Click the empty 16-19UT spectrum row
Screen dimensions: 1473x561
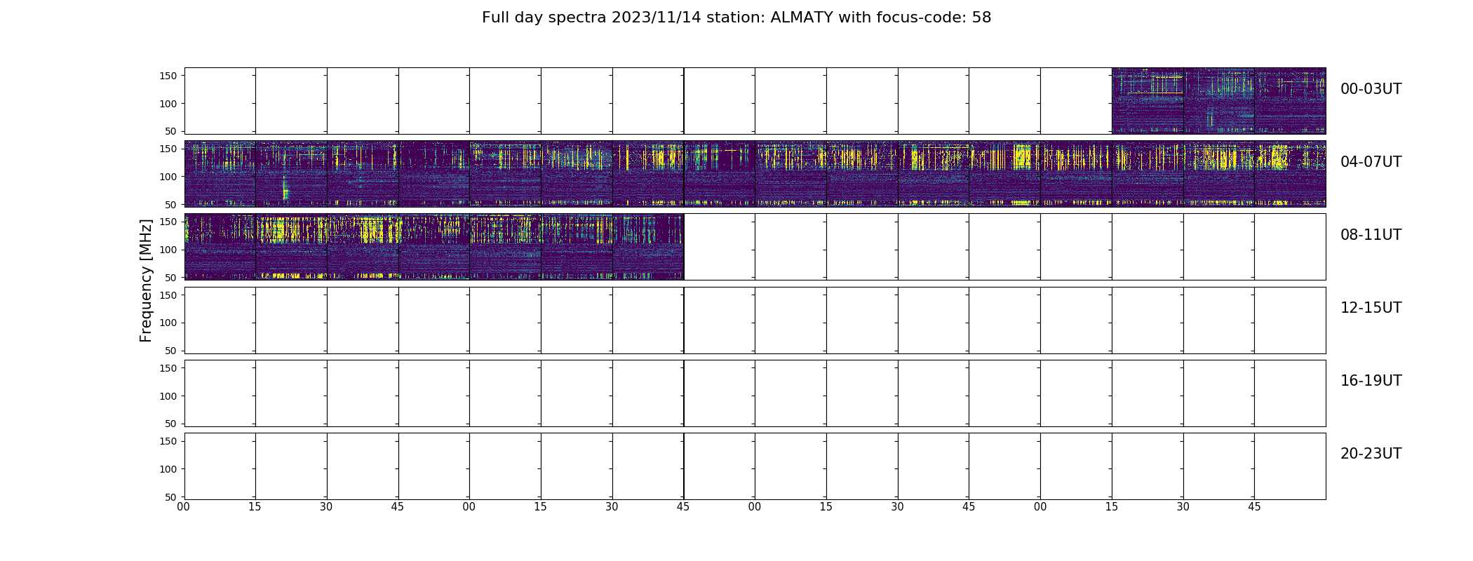755,393
